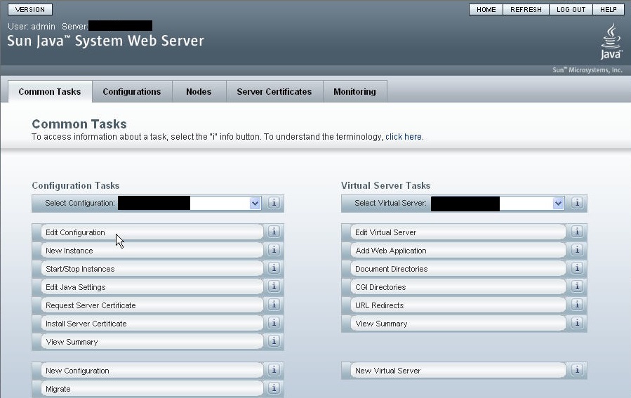The width and height of the screenshot is (631, 398).
Task: Follow the 'click here' terminology link
Action: coord(404,137)
